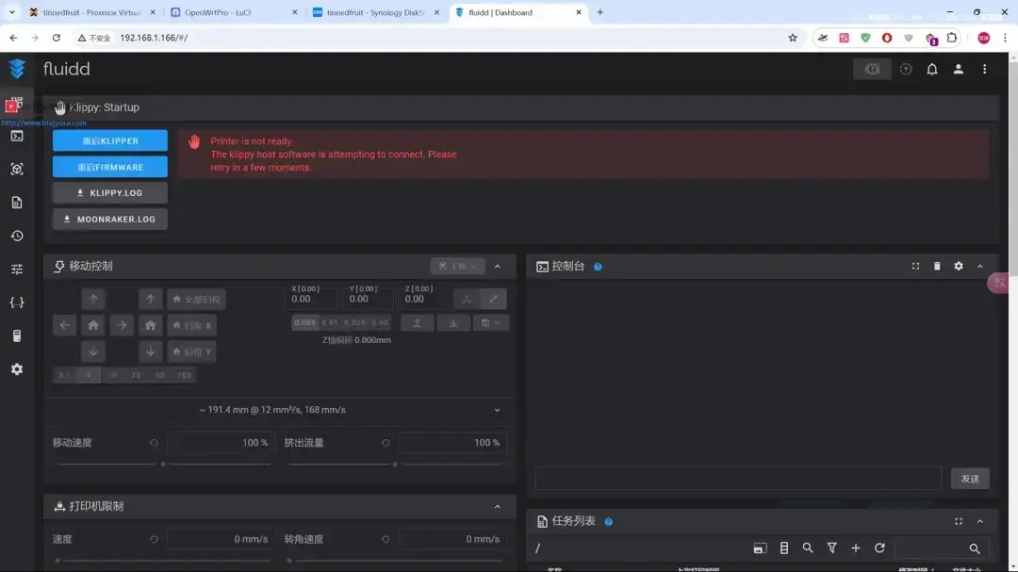The image size is (1018, 572).
Task: Open a new browser tab
Action: click(599, 12)
